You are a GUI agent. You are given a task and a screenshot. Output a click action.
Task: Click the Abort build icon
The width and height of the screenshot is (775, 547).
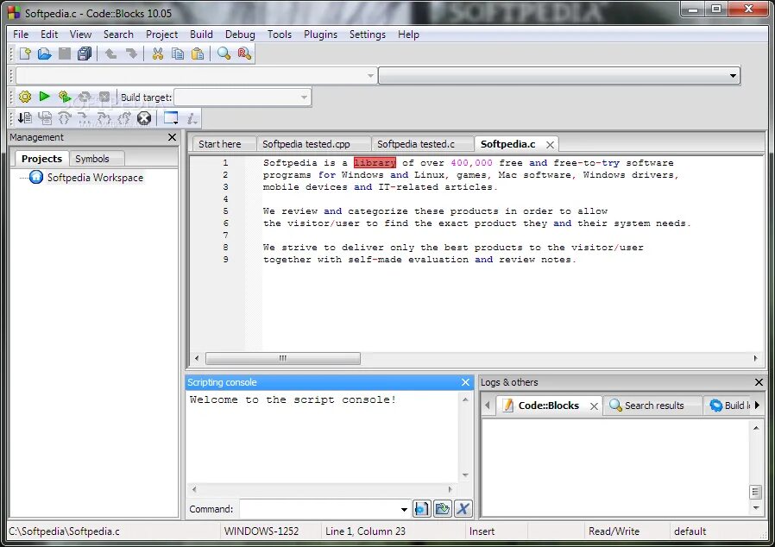click(x=104, y=97)
